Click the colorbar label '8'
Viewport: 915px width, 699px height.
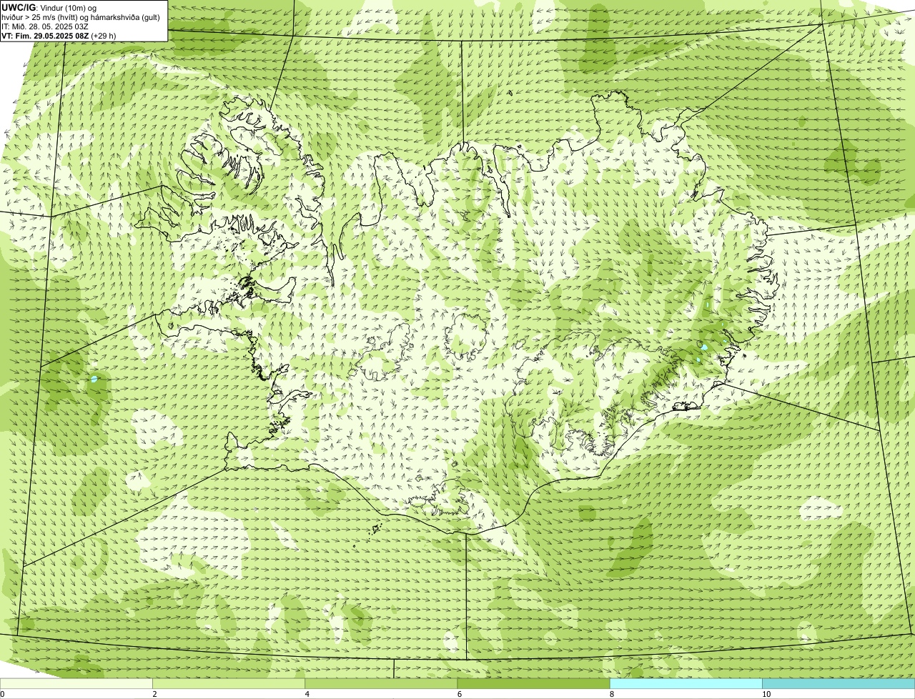coord(611,694)
